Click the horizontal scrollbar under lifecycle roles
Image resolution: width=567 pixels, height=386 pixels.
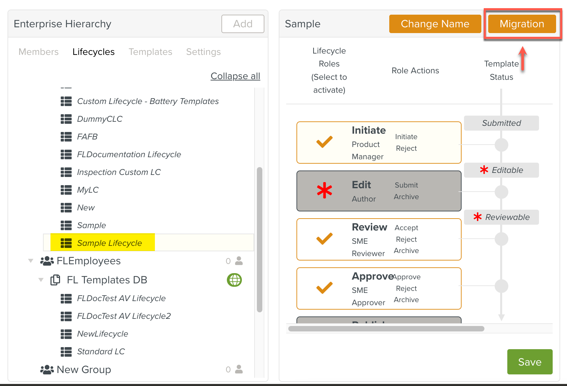pos(386,329)
